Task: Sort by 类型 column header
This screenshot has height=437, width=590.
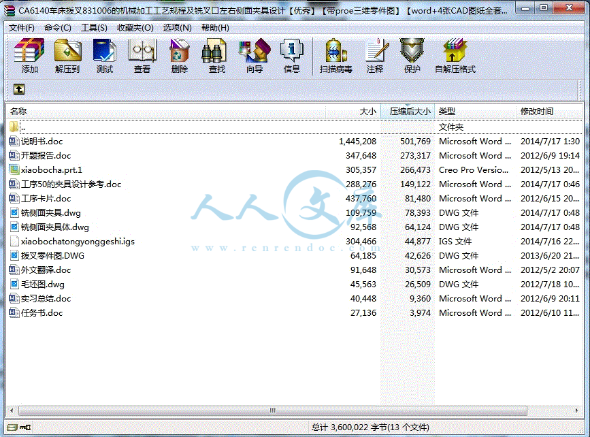Action: click(x=476, y=111)
